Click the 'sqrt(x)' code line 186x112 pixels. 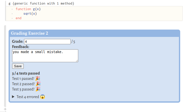click(30, 14)
